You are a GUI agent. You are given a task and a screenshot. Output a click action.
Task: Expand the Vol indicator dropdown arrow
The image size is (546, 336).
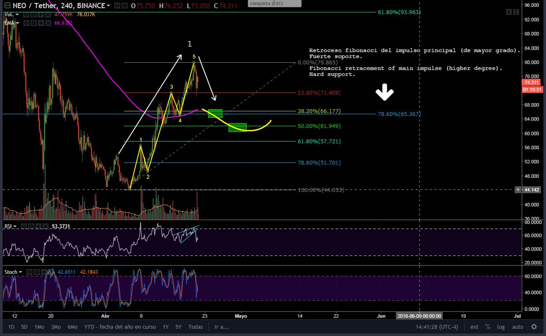coord(17,15)
